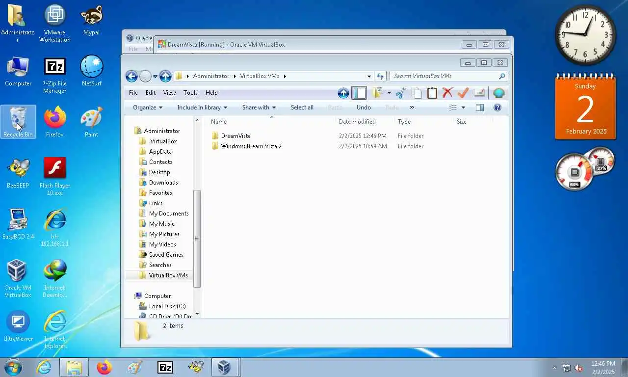Toggle the preview pane icon

tap(480, 108)
